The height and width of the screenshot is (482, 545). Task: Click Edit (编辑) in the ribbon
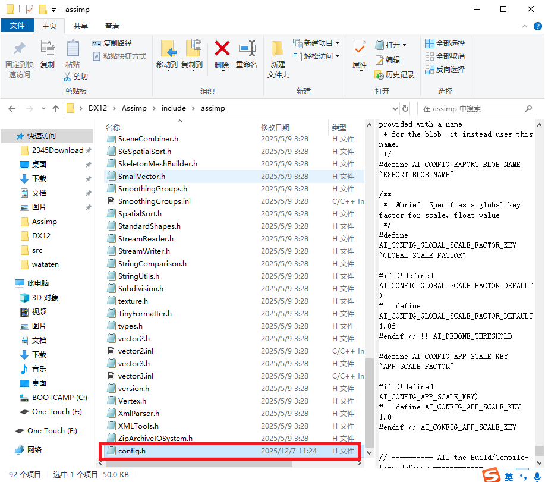[x=388, y=60]
